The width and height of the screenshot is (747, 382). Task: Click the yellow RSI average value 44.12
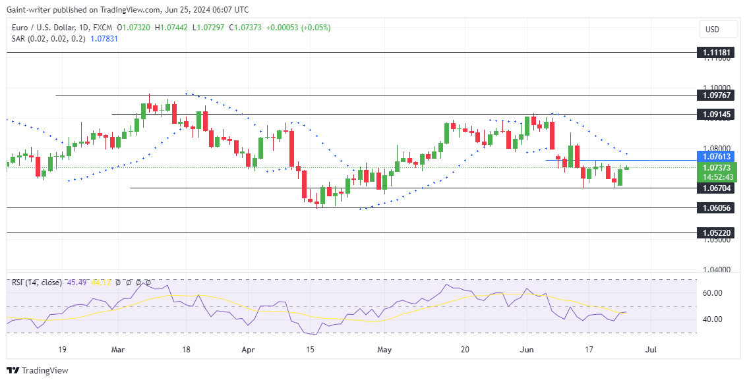(x=100, y=282)
